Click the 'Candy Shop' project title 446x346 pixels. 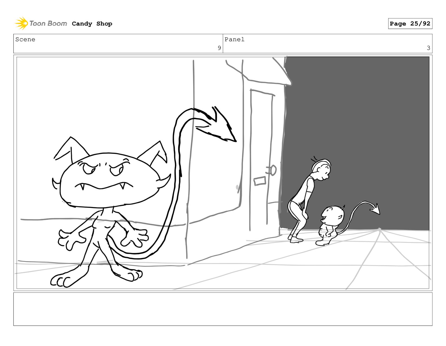tap(92, 24)
